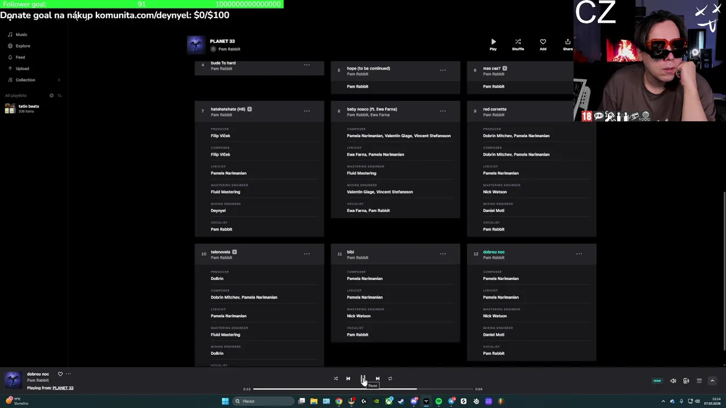The image size is (726, 408).
Task: Add PLANET 33 to collection
Action: [543, 44]
